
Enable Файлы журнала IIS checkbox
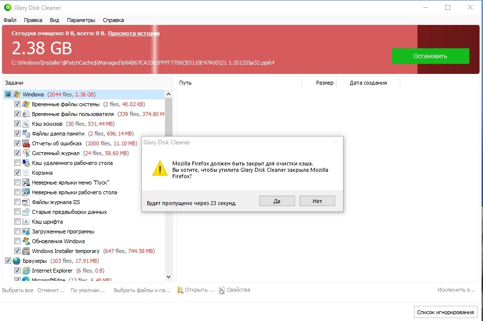point(17,202)
